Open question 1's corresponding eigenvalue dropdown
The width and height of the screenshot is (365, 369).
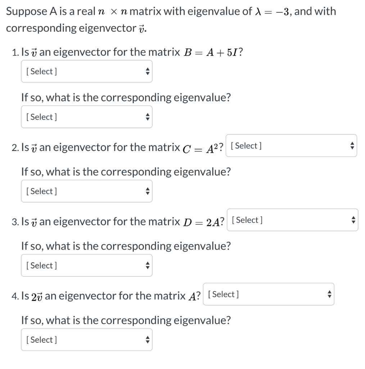click(86, 117)
